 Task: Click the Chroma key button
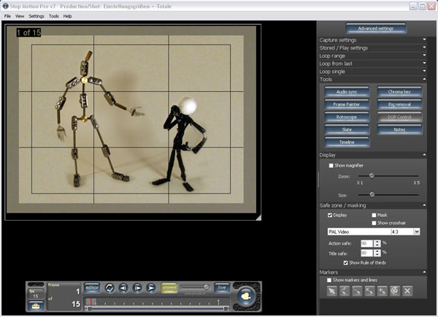[x=399, y=93]
